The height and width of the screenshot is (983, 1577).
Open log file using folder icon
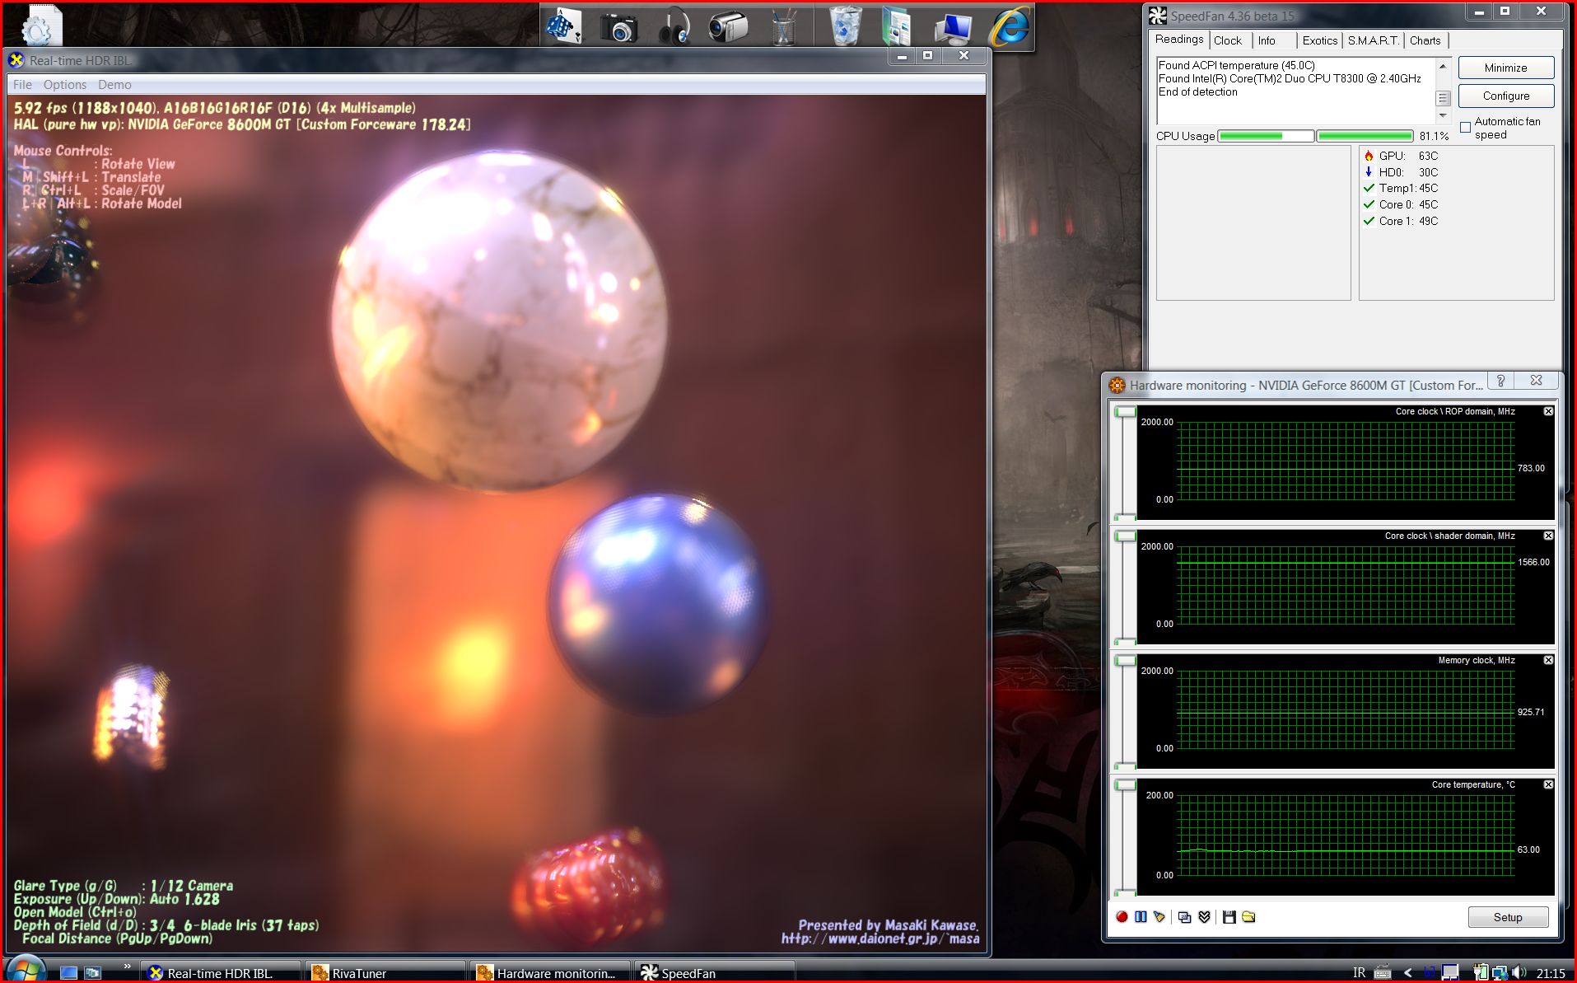click(1248, 917)
